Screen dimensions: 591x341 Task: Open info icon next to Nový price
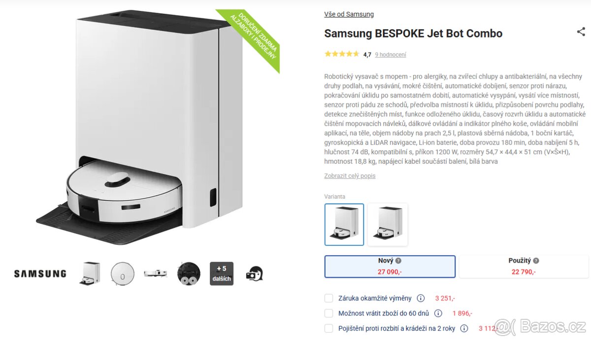[398, 261]
